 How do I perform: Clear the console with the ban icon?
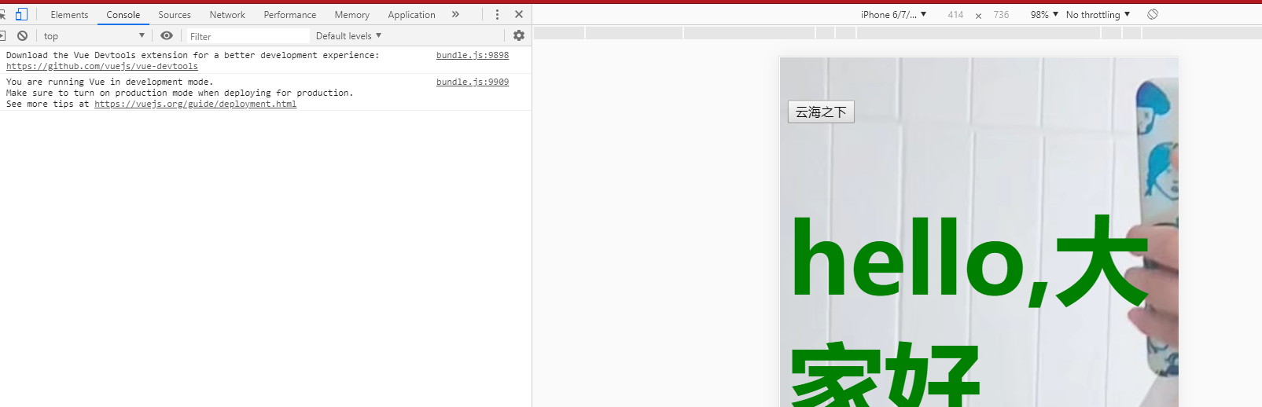[x=23, y=36]
